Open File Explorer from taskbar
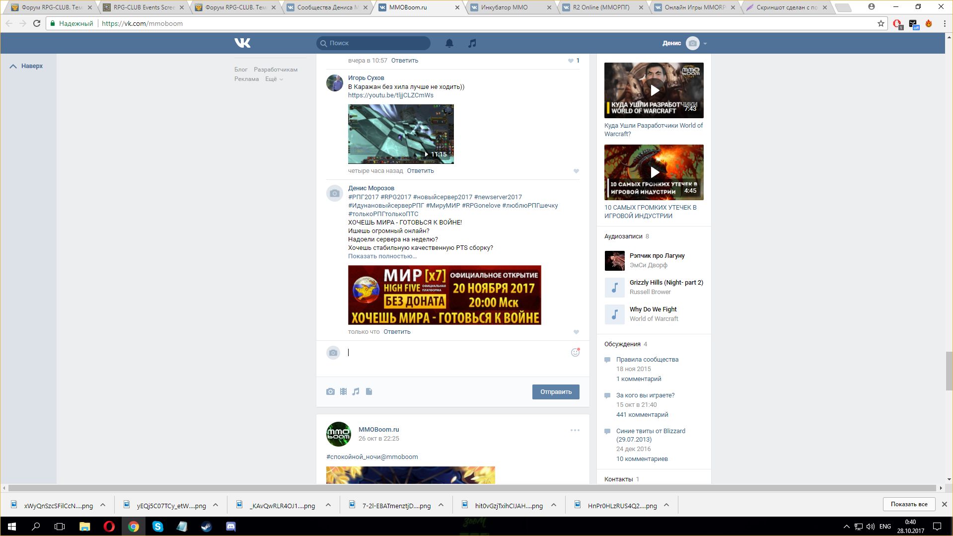Image resolution: width=953 pixels, height=536 pixels. point(85,527)
